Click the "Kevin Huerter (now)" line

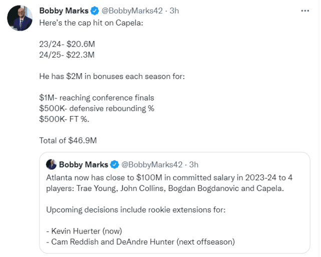(x=88, y=231)
